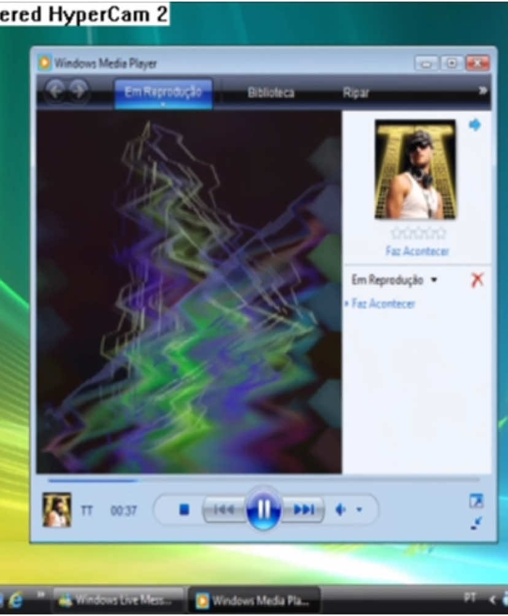Show hidden system tray icons
Viewport: 508px width, 616px height.
[x=492, y=599]
